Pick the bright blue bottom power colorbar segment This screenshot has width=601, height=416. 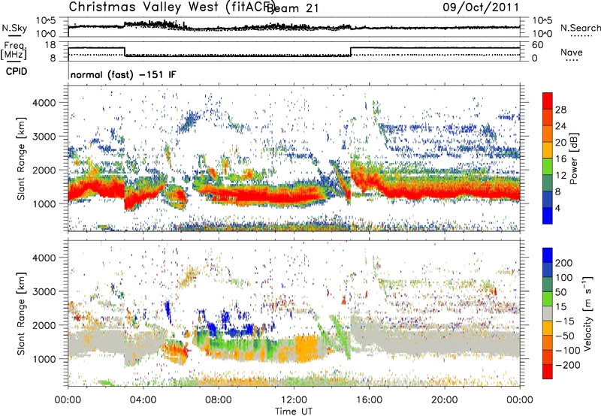tap(548, 216)
